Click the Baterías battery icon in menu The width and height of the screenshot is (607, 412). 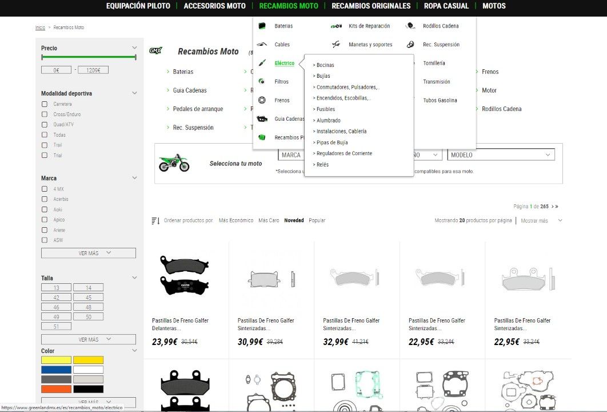[262, 26]
